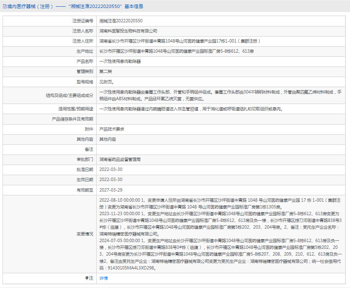
Task: Click the 产品储存条件及有效期 row label
Action: [72, 119]
